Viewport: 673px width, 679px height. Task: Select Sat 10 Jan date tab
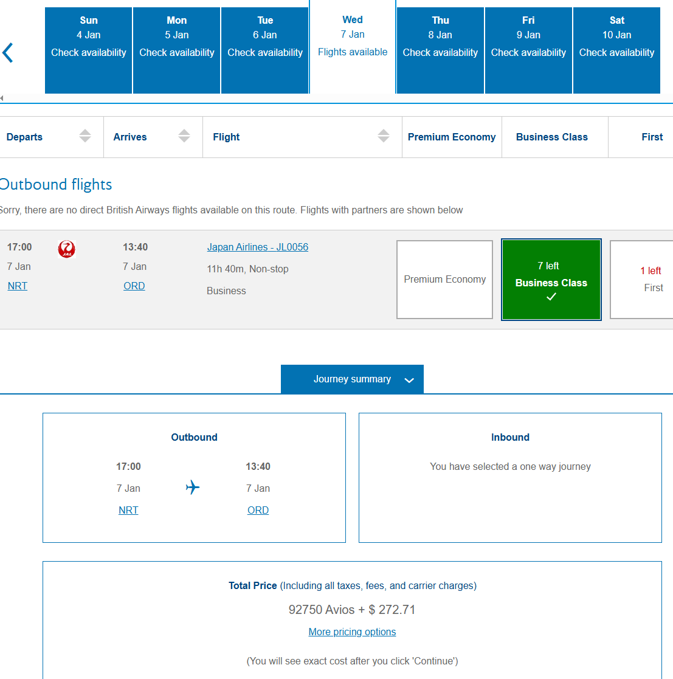click(616, 50)
